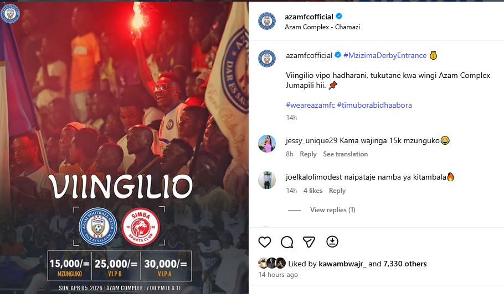
Task: Open comment bubble icon
Action: coord(287,242)
